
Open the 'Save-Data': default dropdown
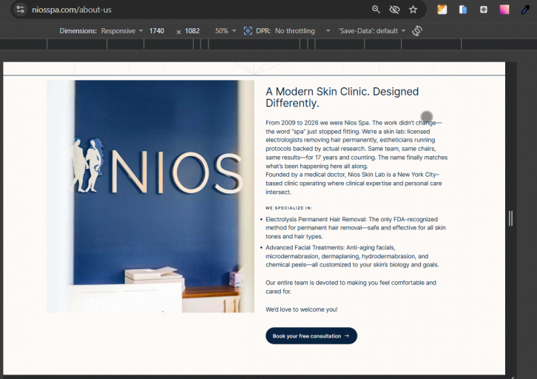(372, 31)
